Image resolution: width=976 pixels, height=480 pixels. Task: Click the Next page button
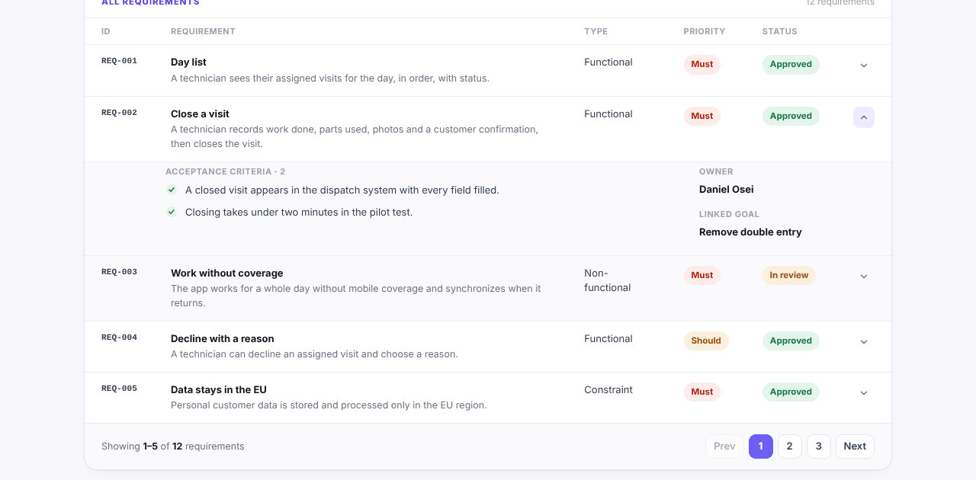[855, 446]
